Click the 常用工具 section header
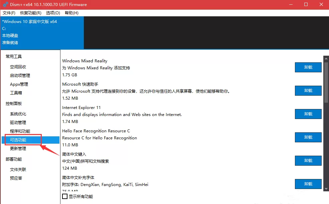This screenshot has width=329, height=204. [x=14, y=57]
